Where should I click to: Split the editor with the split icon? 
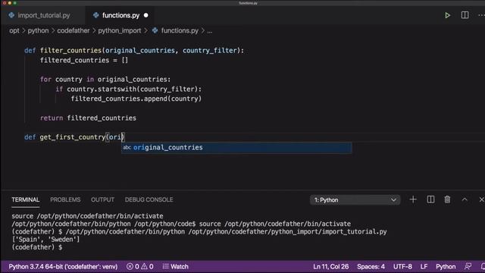click(465, 15)
